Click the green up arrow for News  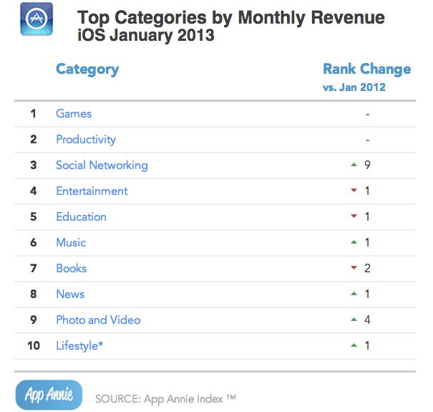tap(354, 294)
